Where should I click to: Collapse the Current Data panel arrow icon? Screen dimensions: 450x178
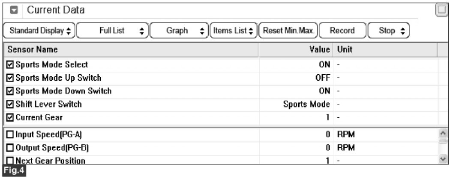pyautogui.click(x=13, y=9)
